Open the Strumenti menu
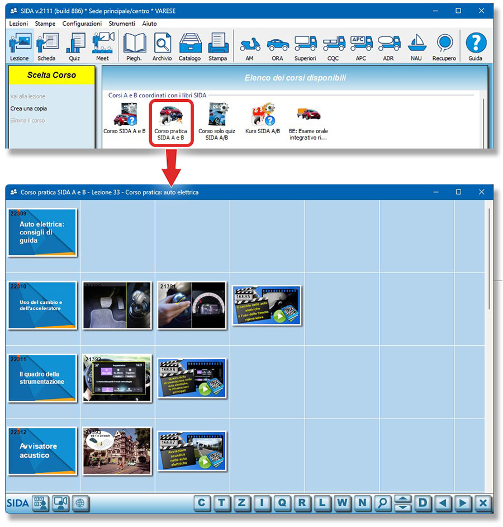The height and width of the screenshot is (527, 503). pyautogui.click(x=122, y=23)
